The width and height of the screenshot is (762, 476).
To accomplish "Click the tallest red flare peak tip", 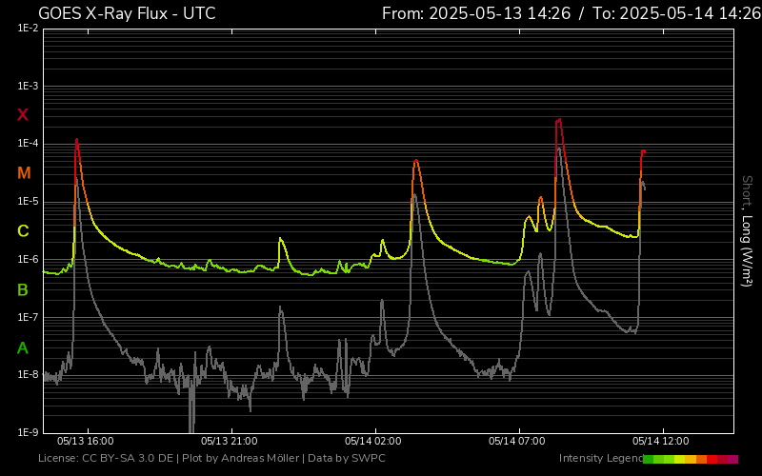I will (559, 120).
